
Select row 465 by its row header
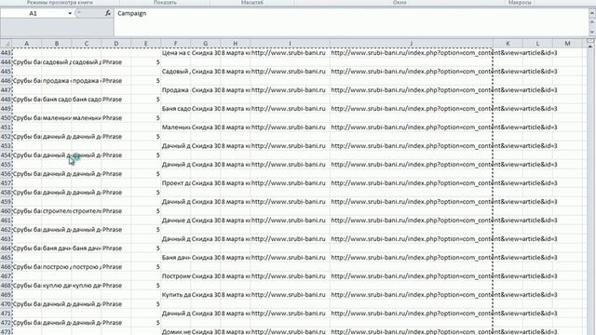pyautogui.click(x=7, y=258)
